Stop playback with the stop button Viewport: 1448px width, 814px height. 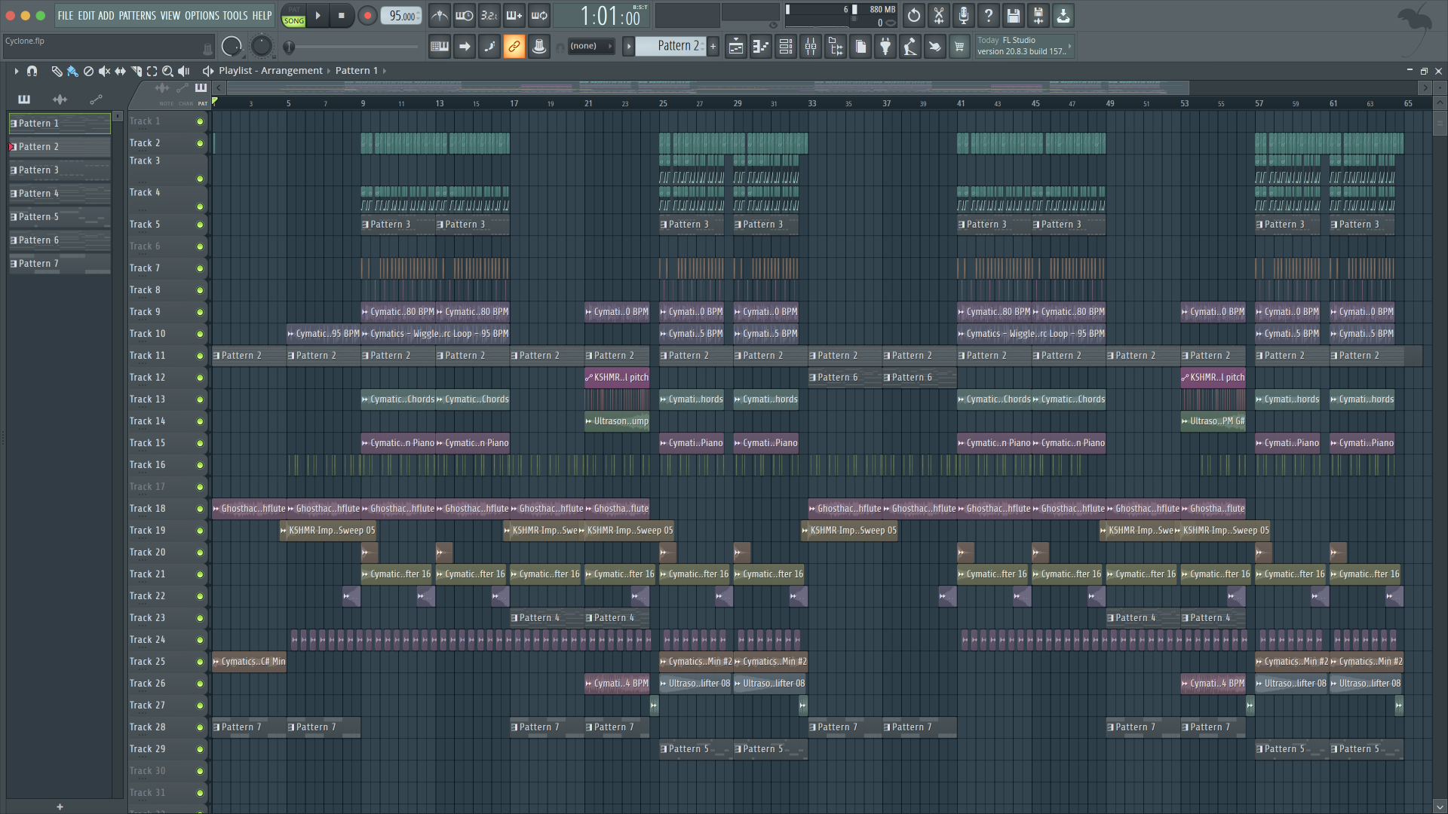342,16
